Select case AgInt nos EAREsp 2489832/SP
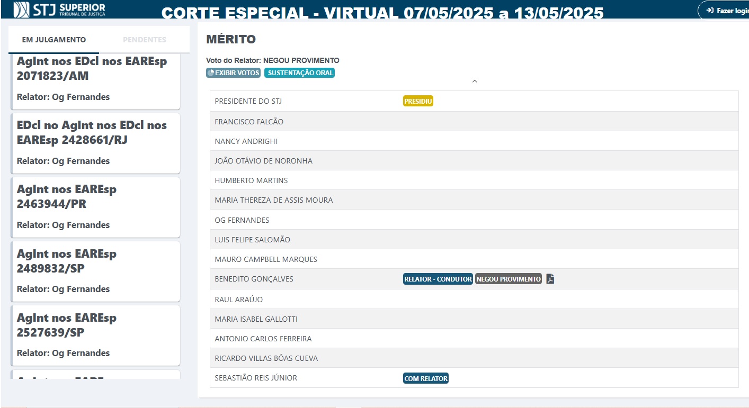 click(95, 271)
